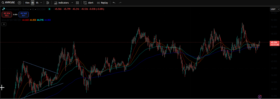280x99 pixels.
Task: Click the 45.534 SELL button
Action: [7, 14]
